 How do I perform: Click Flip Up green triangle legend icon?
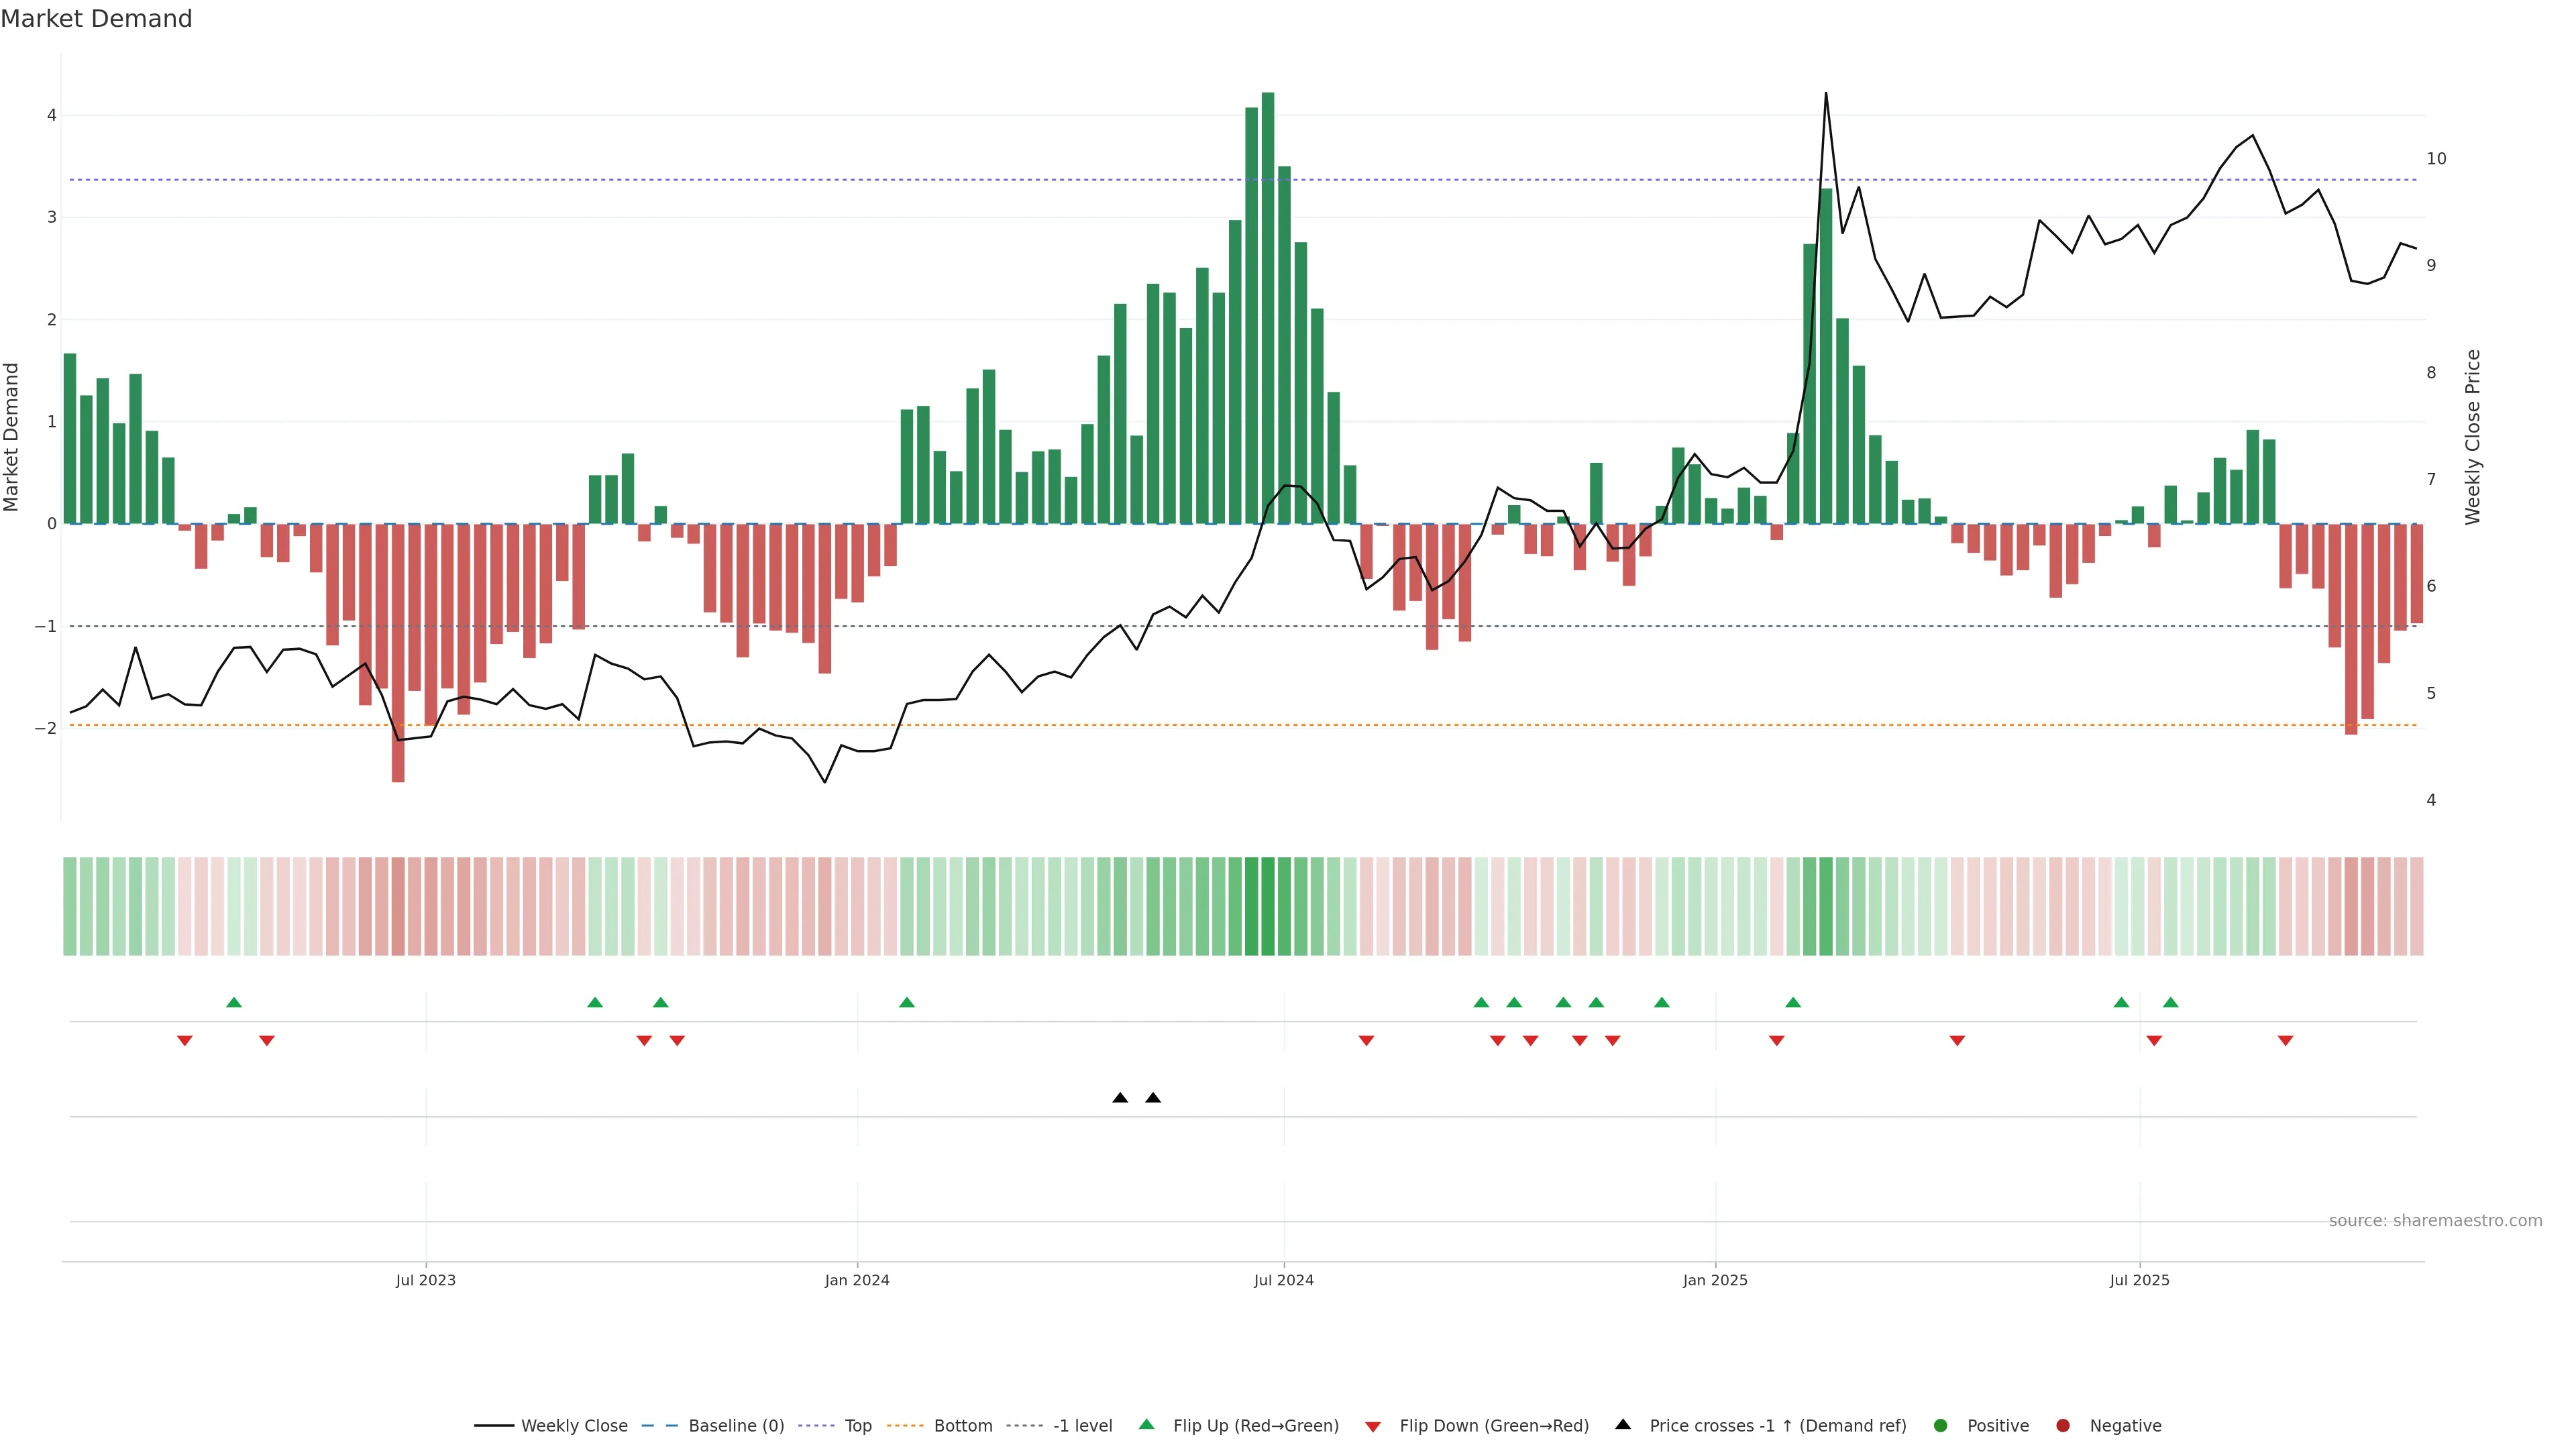[1147, 1425]
